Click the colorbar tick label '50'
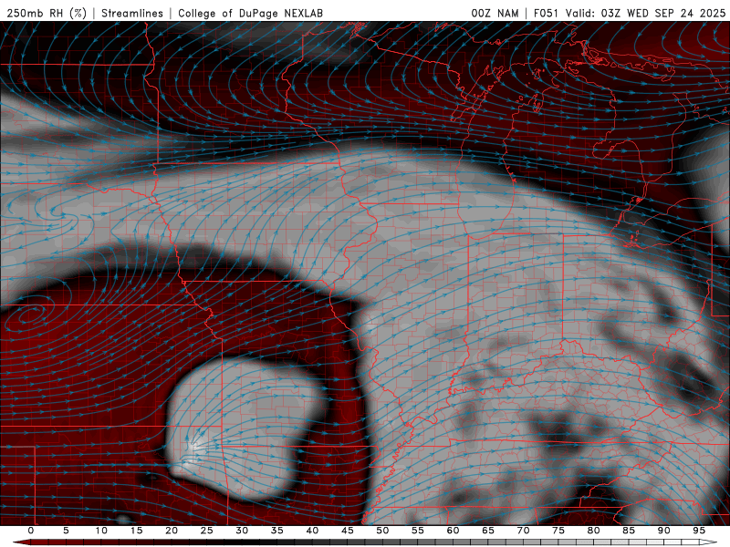 382,531
